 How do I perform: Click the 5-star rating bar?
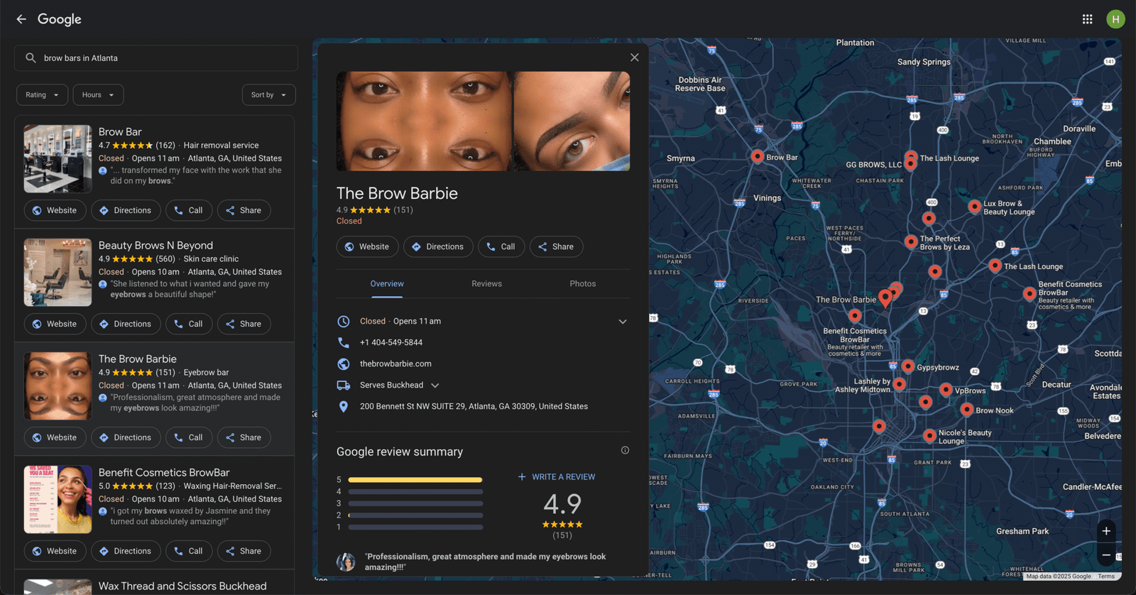tap(415, 480)
